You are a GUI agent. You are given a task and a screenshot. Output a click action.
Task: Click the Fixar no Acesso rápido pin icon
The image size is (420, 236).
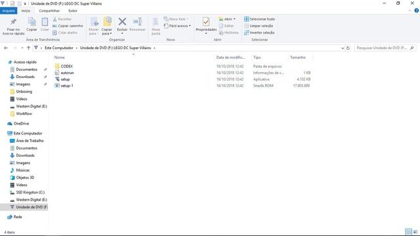[13, 22]
